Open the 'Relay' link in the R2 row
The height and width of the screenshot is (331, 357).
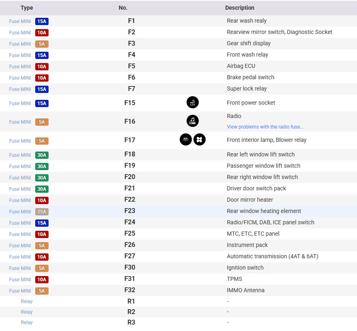27,312
